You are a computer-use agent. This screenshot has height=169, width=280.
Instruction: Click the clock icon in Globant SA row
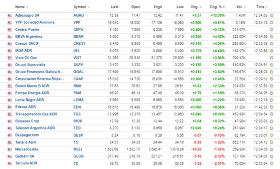click(x=271, y=156)
